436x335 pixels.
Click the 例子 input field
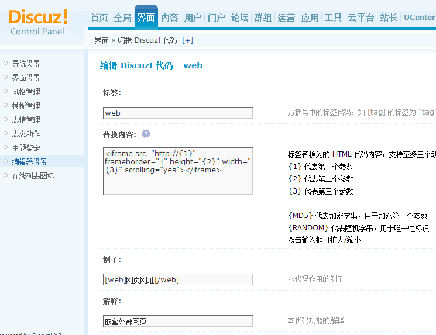pos(178,279)
